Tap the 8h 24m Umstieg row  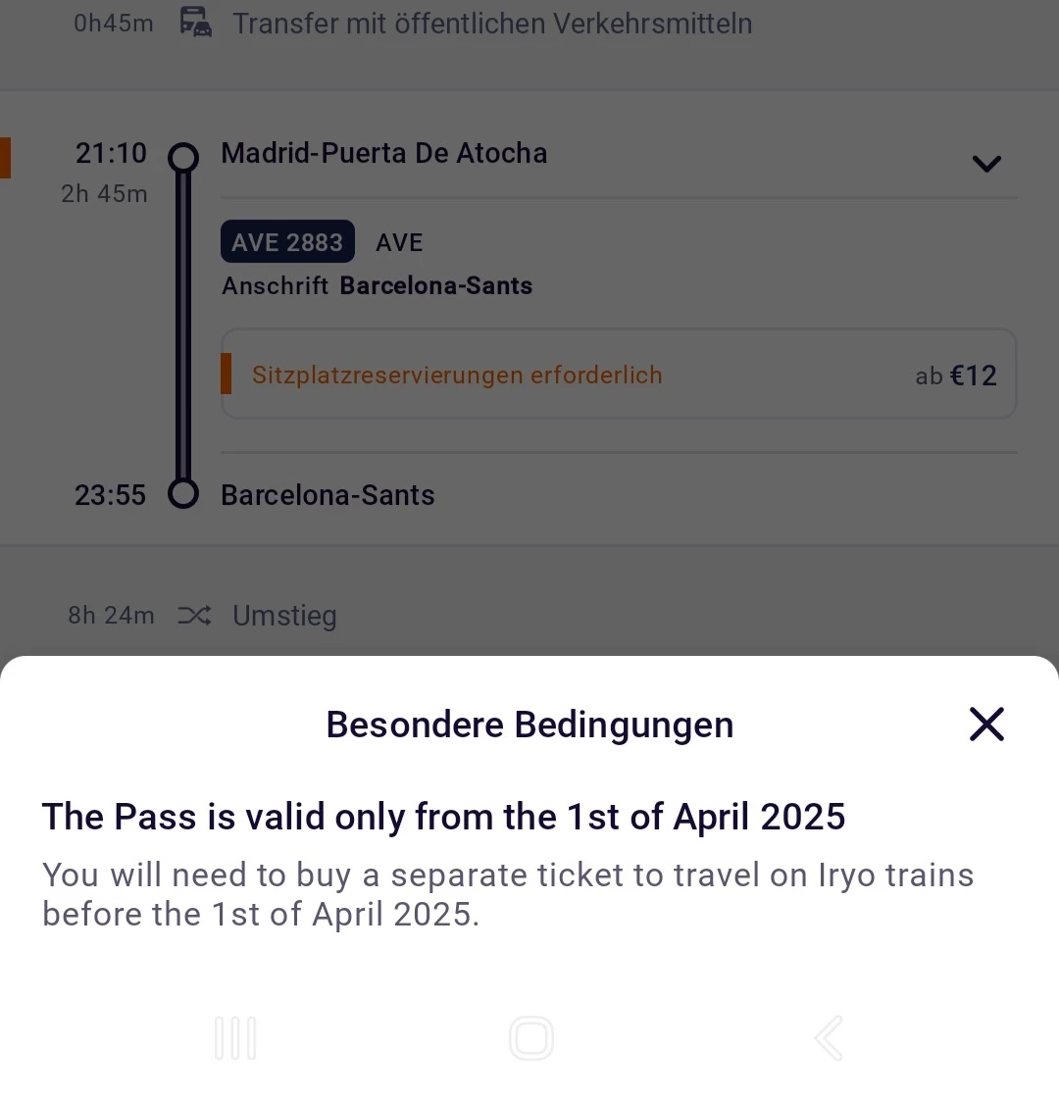pyautogui.click(x=529, y=616)
